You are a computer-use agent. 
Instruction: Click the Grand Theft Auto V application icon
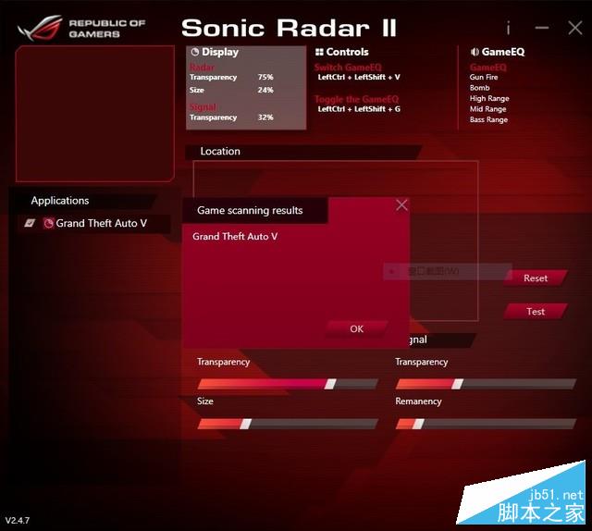coord(48,224)
